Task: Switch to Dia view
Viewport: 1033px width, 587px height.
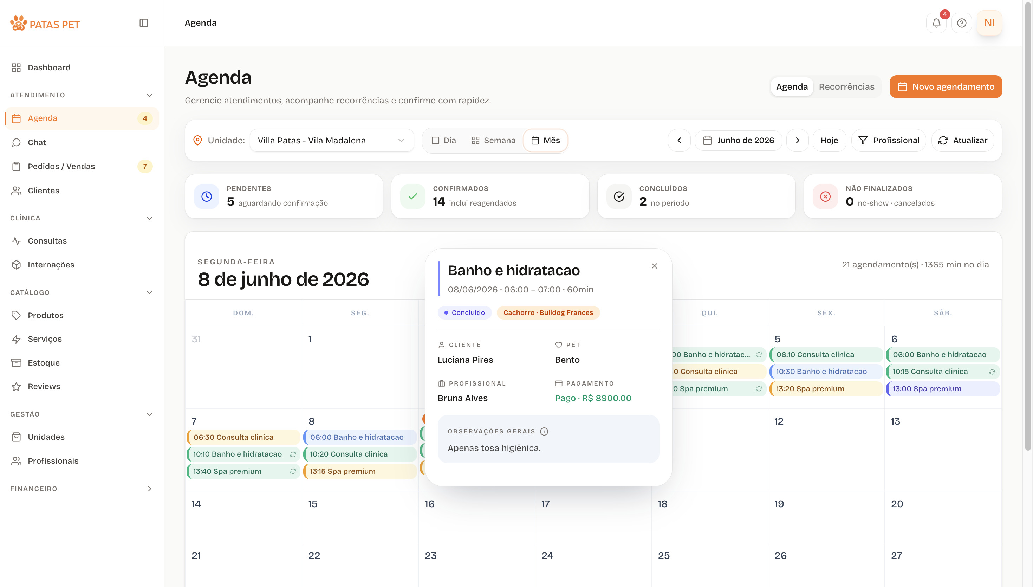Action: click(x=443, y=140)
